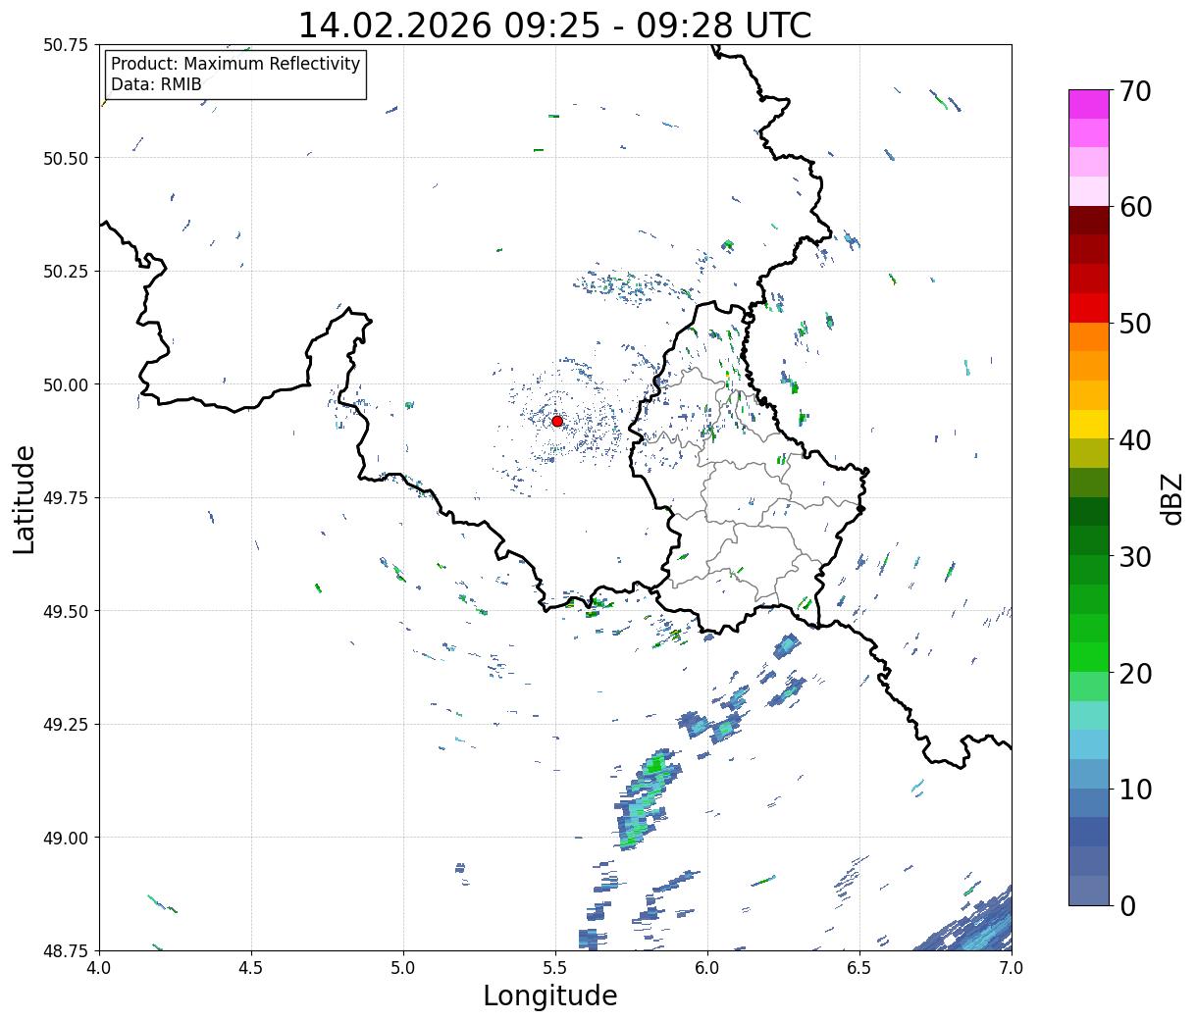
Task: Click the latitude tick label 49.75
Action: pos(65,498)
